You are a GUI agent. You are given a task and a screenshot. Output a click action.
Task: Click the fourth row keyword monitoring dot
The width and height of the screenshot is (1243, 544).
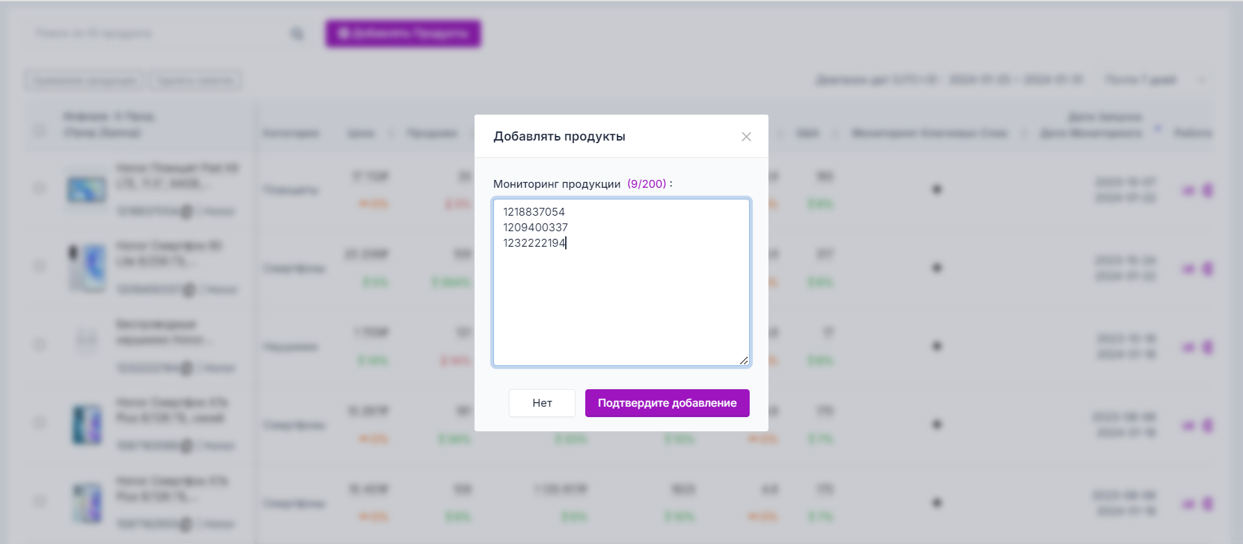point(937,424)
